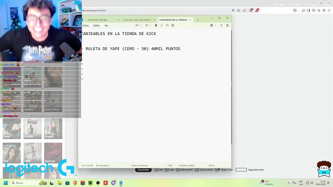This screenshot has width=333, height=187.
Task: Open the Ver menu
Action: point(106,25)
